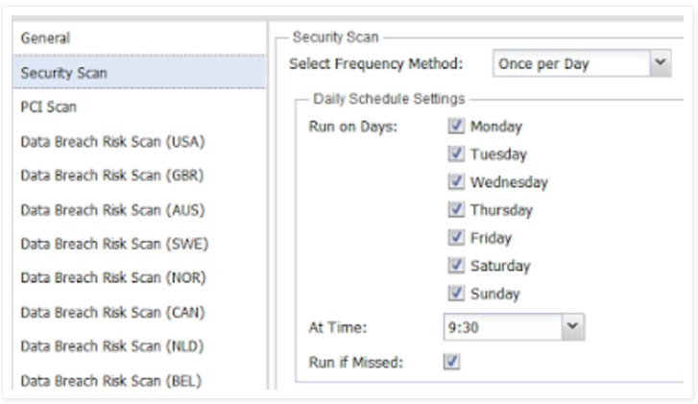Open Data Breach Risk Scan (USA)
Screen dimensions: 698x404
pyautogui.click(x=140, y=141)
